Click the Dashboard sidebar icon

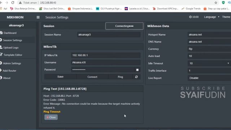[x=1, y=33]
